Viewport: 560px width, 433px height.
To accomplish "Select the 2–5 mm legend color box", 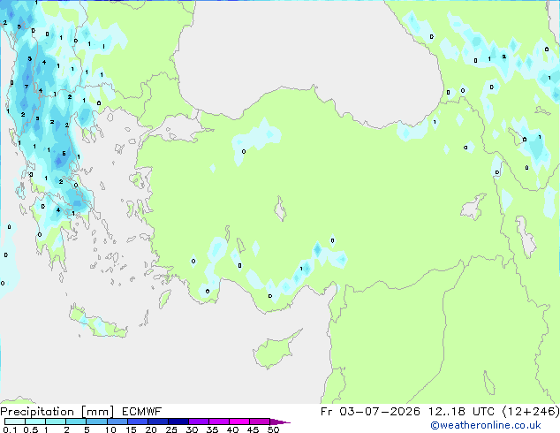I will [76, 422].
